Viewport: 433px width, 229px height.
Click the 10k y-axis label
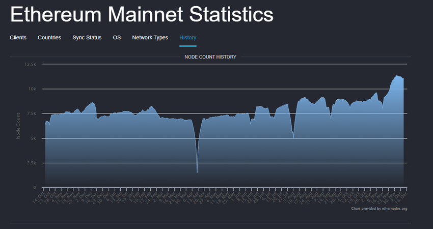click(32, 89)
